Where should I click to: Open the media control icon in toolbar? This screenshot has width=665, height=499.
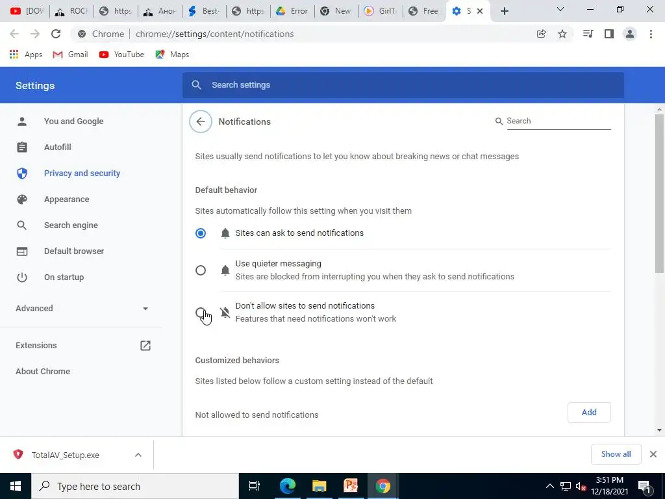[588, 34]
